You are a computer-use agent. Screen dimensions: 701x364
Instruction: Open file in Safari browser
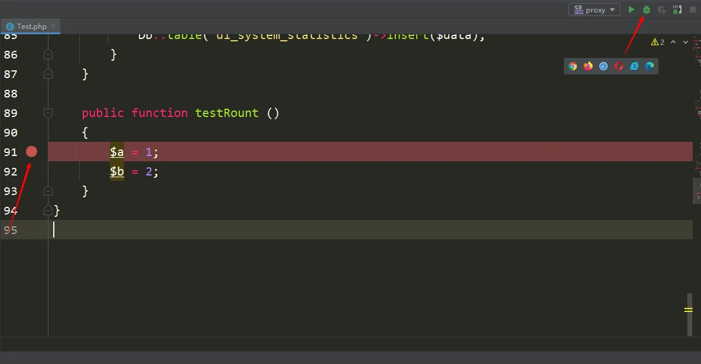[x=603, y=66]
